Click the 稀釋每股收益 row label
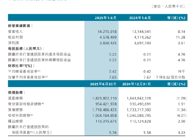 (x=40, y=60)
